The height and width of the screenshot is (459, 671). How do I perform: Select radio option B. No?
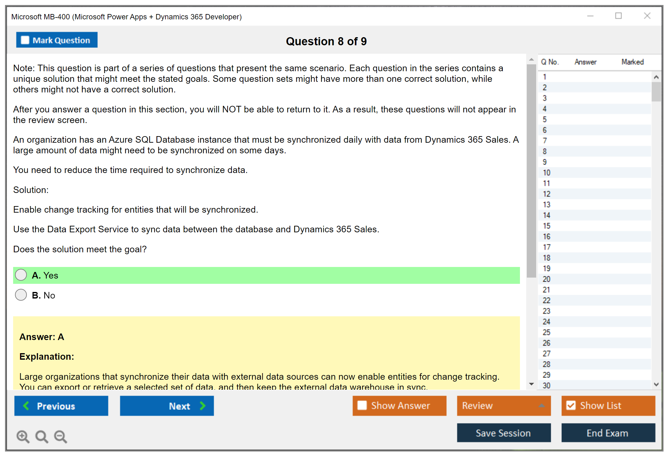(21, 295)
